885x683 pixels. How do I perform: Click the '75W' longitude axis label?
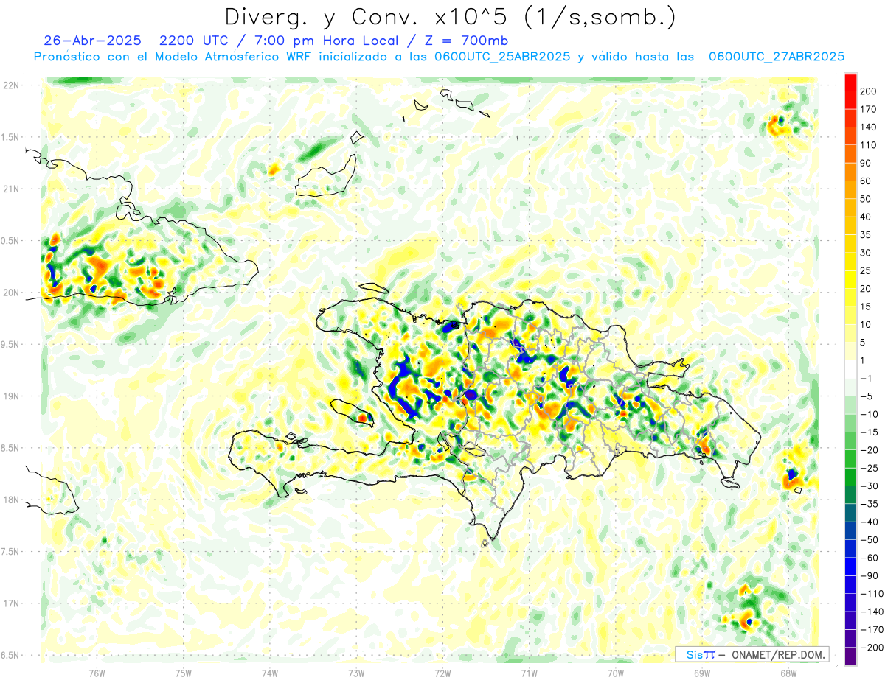pos(184,673)
